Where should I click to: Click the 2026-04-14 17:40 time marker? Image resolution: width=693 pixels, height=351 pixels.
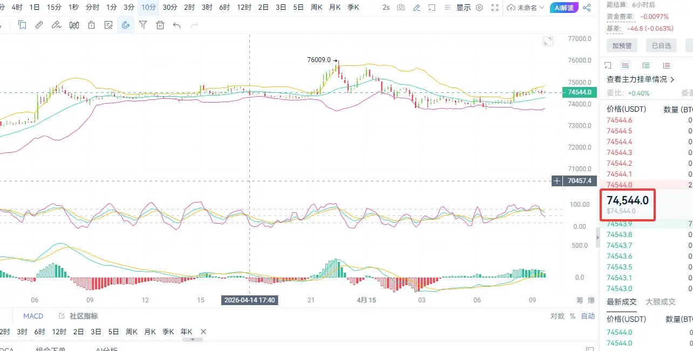(x=249, y=300)
